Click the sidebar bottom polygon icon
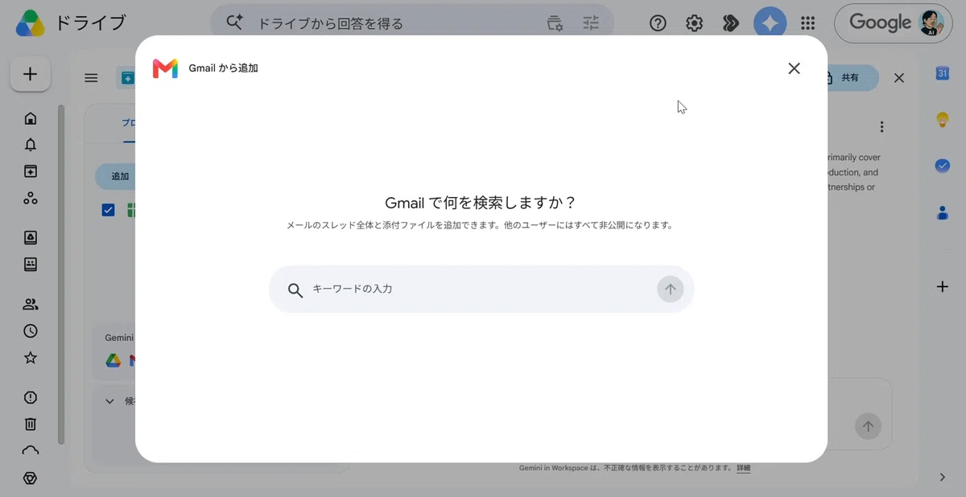The height and width of the screenshot is (497, 966). pos(31,479)
